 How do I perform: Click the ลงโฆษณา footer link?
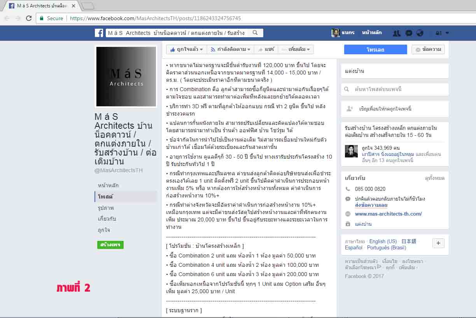413,261
